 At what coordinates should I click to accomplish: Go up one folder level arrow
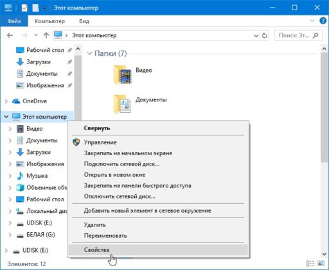coord(46,35)
